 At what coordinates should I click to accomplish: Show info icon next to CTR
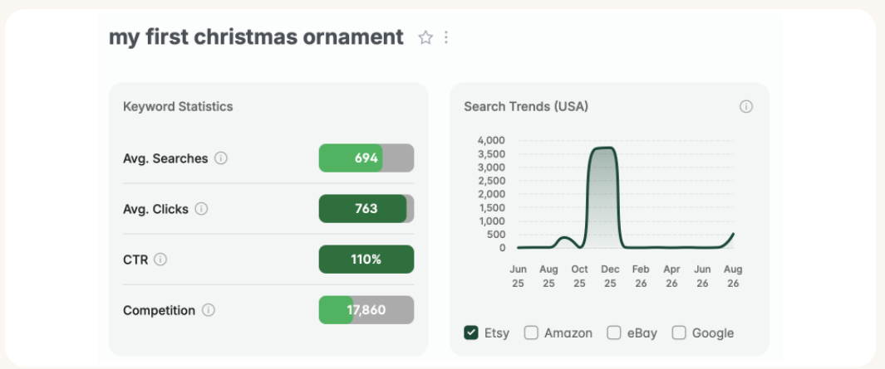click(160, 260)
